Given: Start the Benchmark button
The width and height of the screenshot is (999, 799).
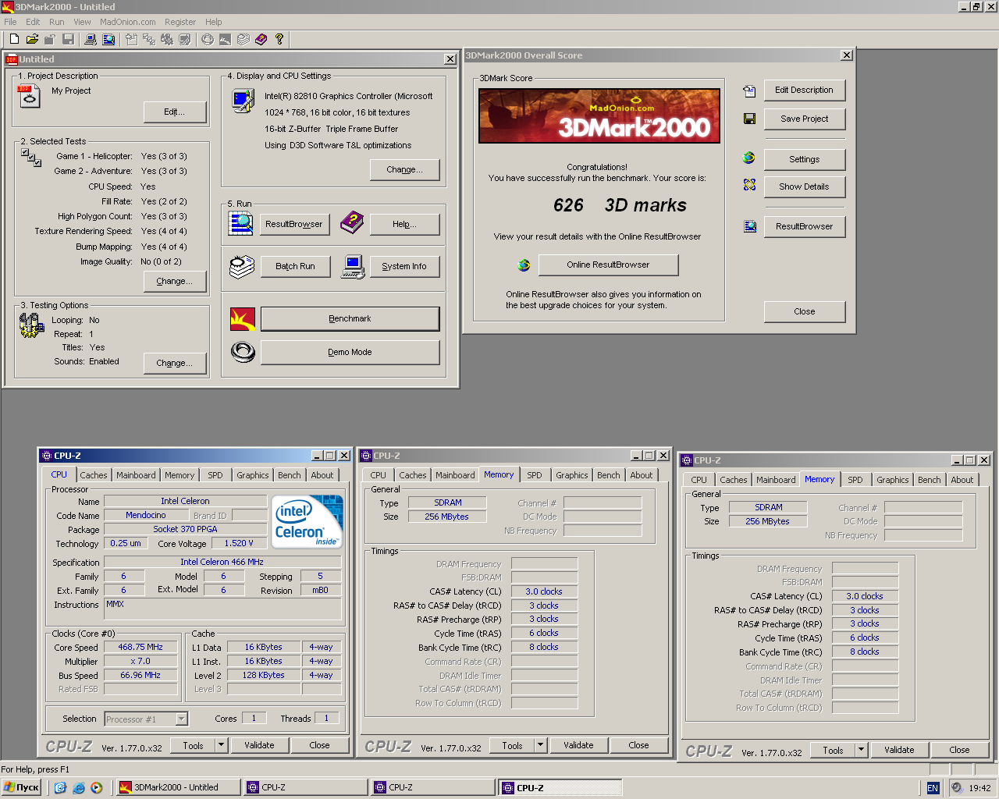Looking at the screenshot, I should pos(350,319).
